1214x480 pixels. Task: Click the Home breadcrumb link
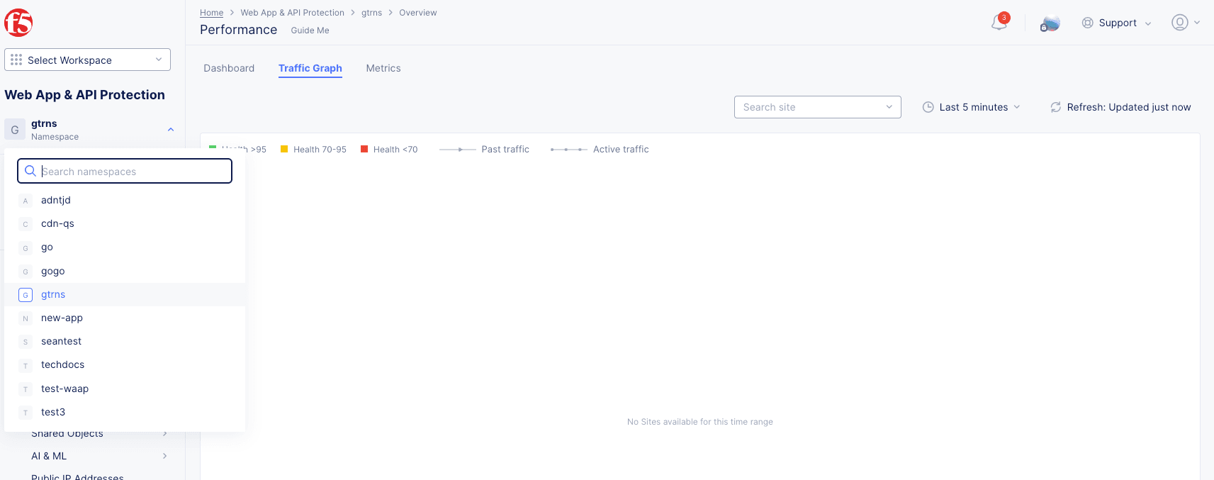211,13
